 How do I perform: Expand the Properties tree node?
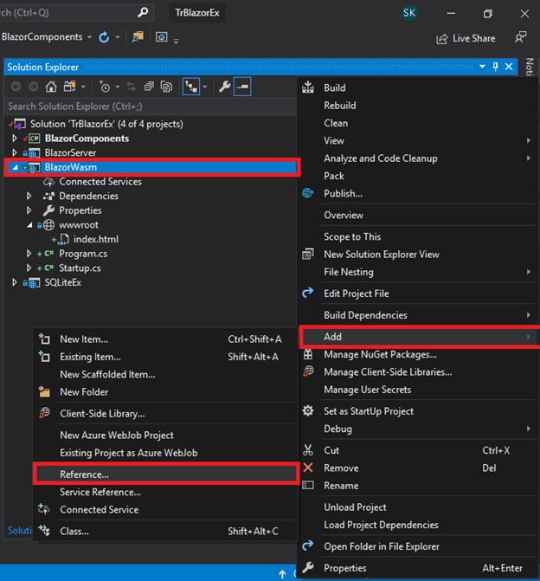29,210
